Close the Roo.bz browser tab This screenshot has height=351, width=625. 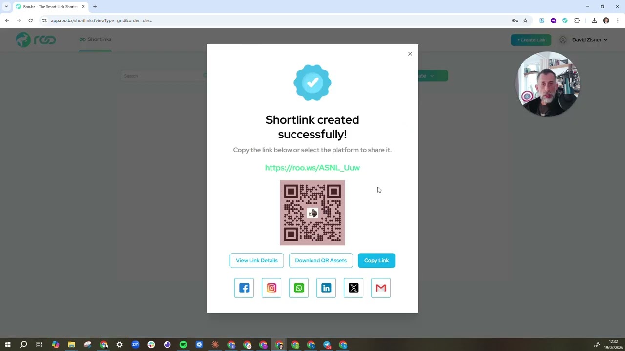pos(83,7)
